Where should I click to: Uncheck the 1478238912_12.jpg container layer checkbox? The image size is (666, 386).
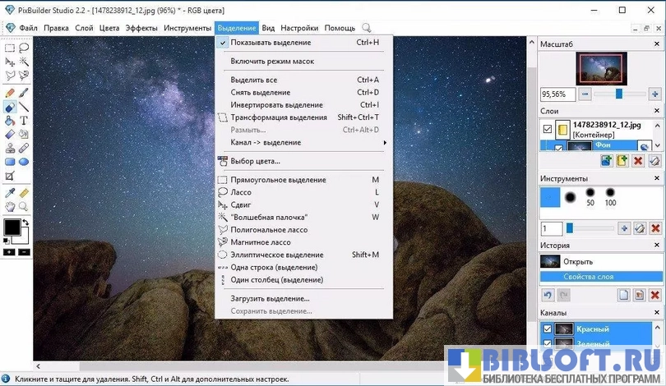click(x=548, y=129)
